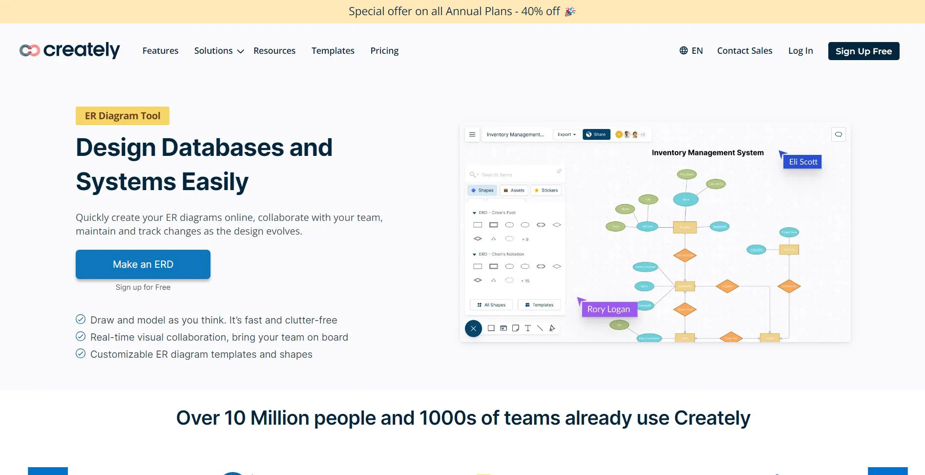Click the 'Rory Logan' cursor label
925x475 pixels.
click(609, 309)
